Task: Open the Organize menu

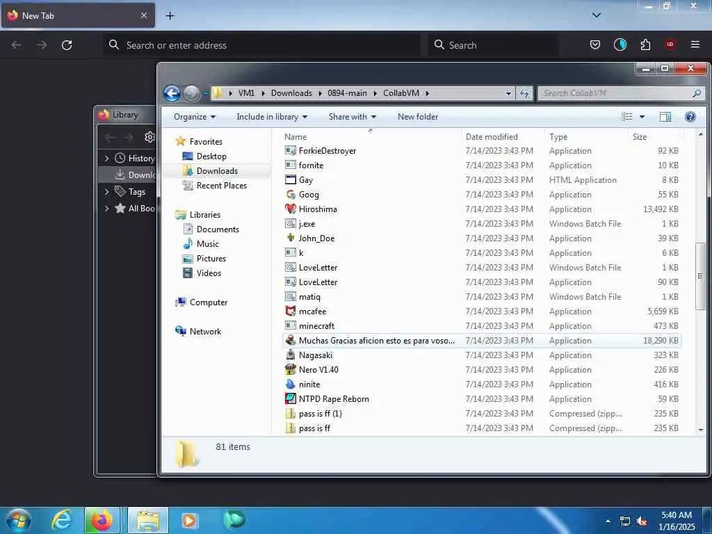Action: pyautogui.click(x=195, y=117)
